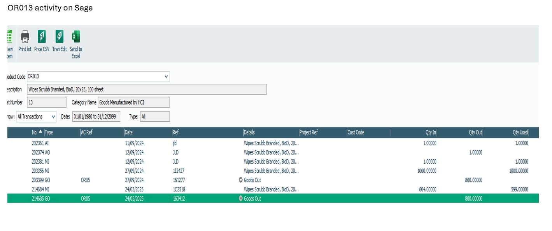This screenshot has width=552, height=231.
Task: Click the Category Name field
Action: coord(133,103)
